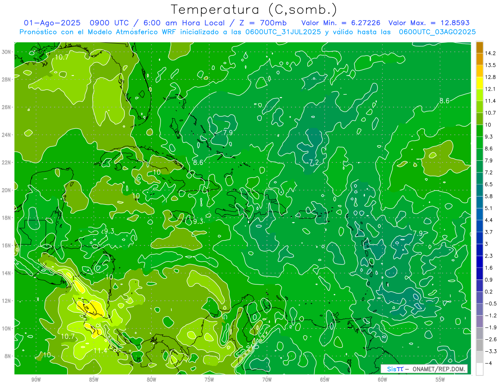Click the Sisπ ONAMET/REP.DOM. logo box

[x=424, y=369]
